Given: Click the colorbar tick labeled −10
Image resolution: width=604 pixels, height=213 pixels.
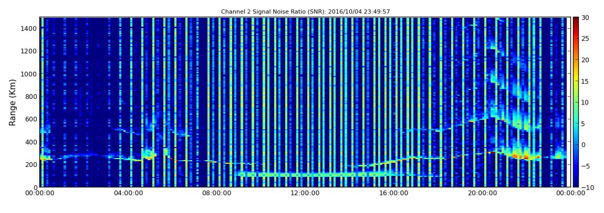Looking at the screenshot, I should (586, 187).
